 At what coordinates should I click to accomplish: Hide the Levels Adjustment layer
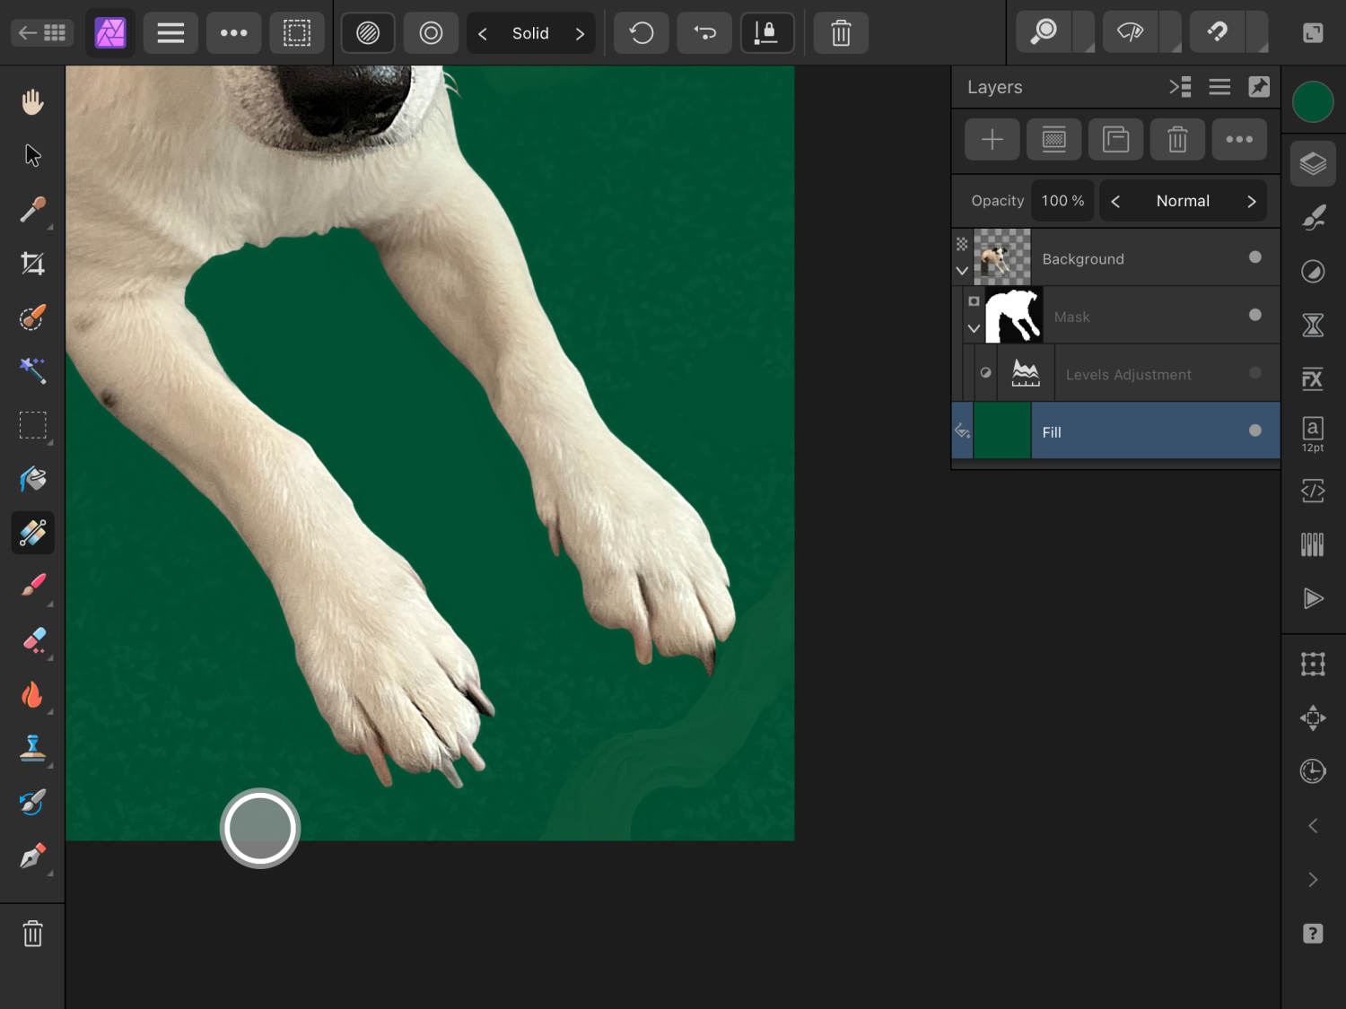(1254, 374)
